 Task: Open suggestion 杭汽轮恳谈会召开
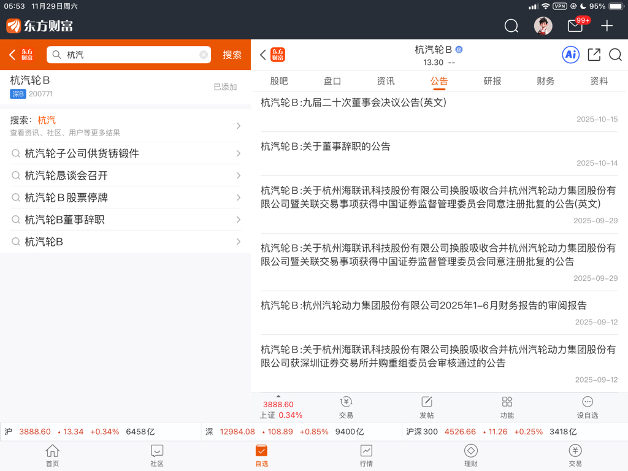tap(125, 175)
